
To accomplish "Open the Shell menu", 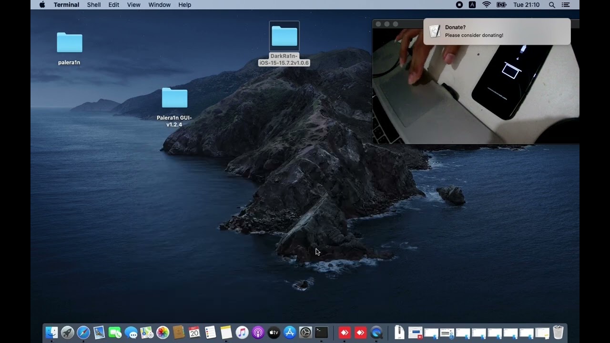I will pyautogui.click(x=93, y=5).
